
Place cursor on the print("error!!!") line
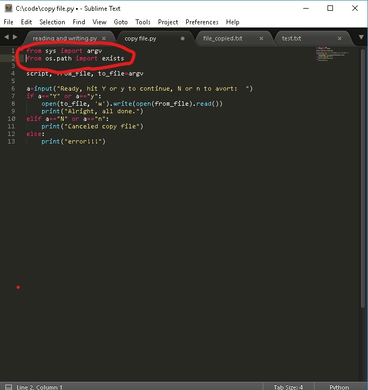[x=73, y=141]
